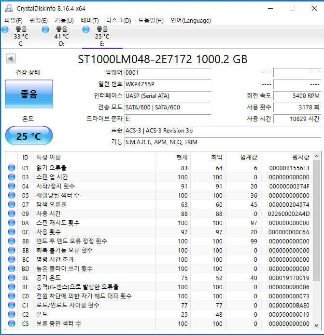Click the 현재 column header
This screenshot has height=335, width=324.
(173, 158)
